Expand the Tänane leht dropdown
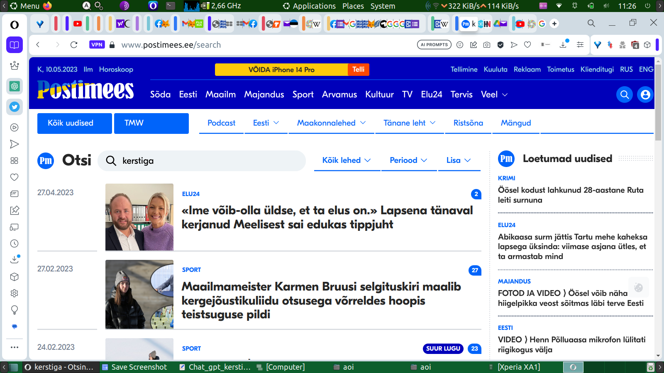Image resolution: width=664 pixels, height=373 pixels. [410, 123]
